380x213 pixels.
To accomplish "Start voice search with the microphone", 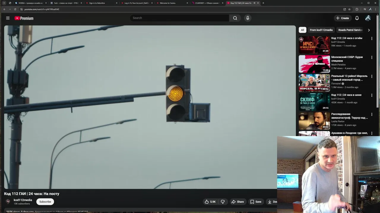I will coord(248,18).
